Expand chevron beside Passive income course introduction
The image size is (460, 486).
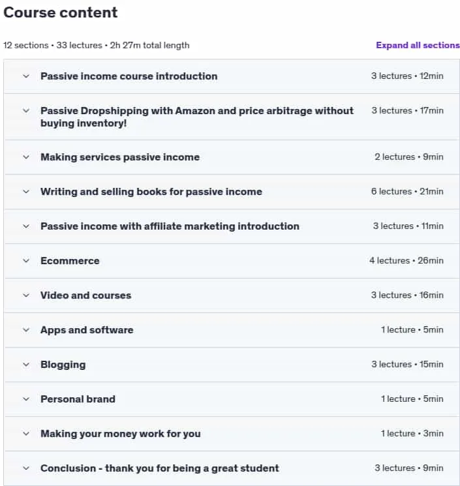26,76
